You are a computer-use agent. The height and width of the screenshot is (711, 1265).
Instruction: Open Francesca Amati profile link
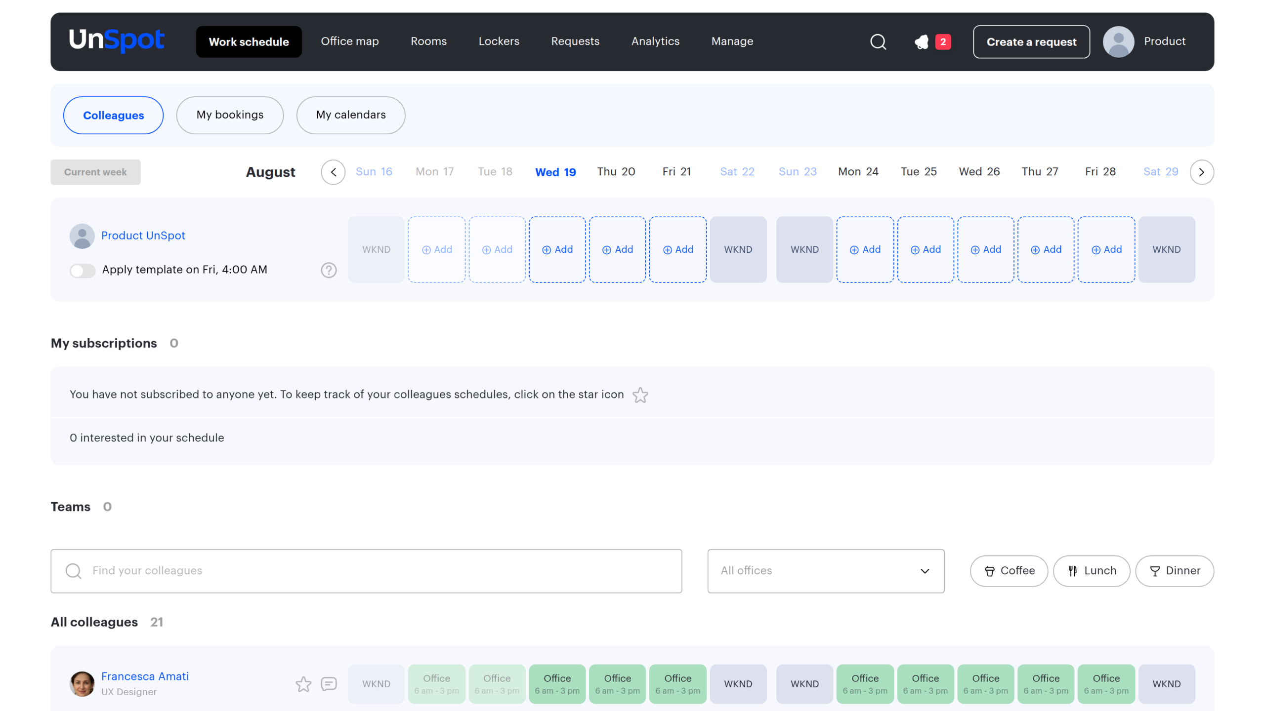point(145,676)
